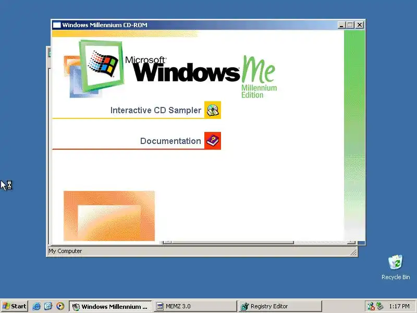Click the Outlook Express Quick Launch icon
417x313 pixels.
48,306
